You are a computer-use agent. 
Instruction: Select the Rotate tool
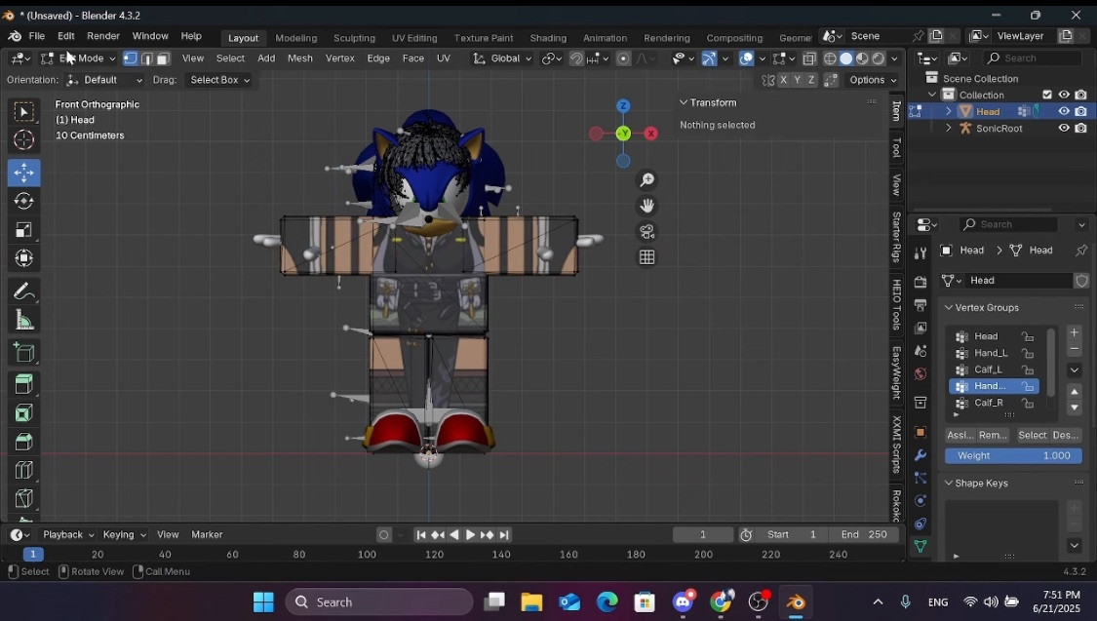click(x=24, y=202)
